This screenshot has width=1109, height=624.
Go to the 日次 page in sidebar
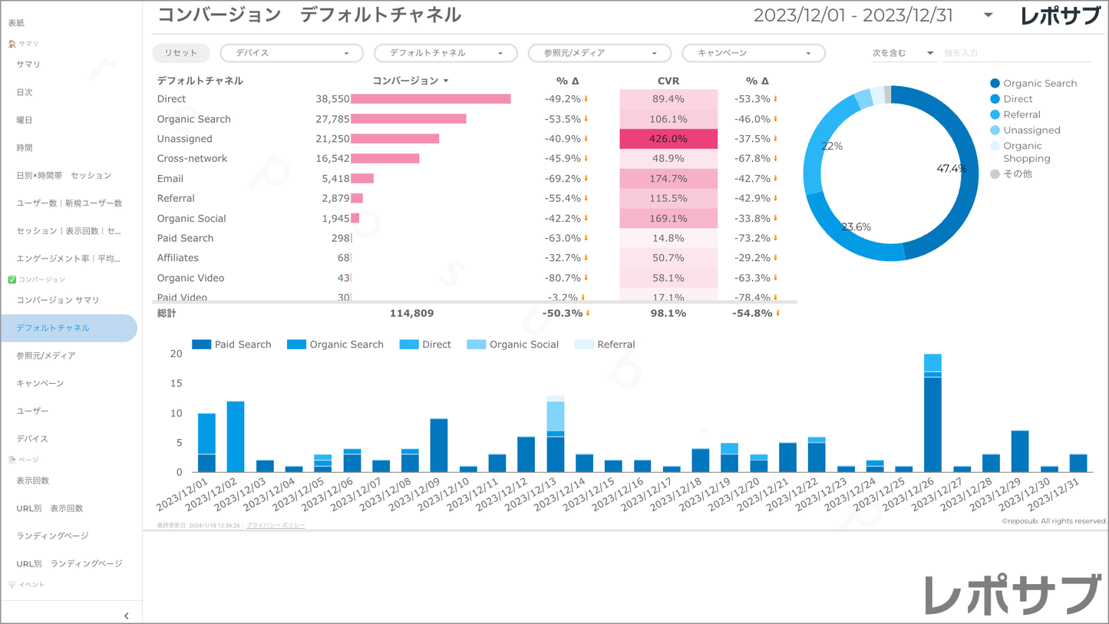[25, 92]
